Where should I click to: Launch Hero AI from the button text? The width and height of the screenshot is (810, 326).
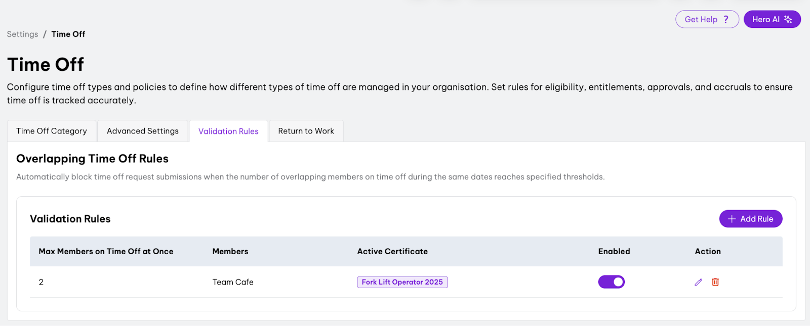(765, 19)
